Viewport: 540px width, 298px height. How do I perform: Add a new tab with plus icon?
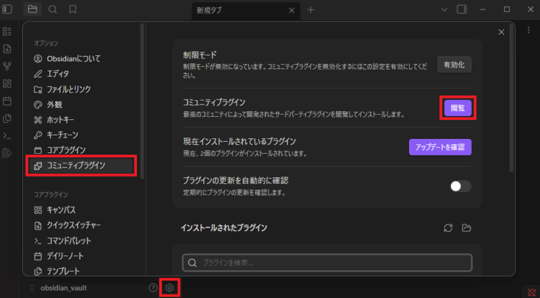click(x=310, y=10)
